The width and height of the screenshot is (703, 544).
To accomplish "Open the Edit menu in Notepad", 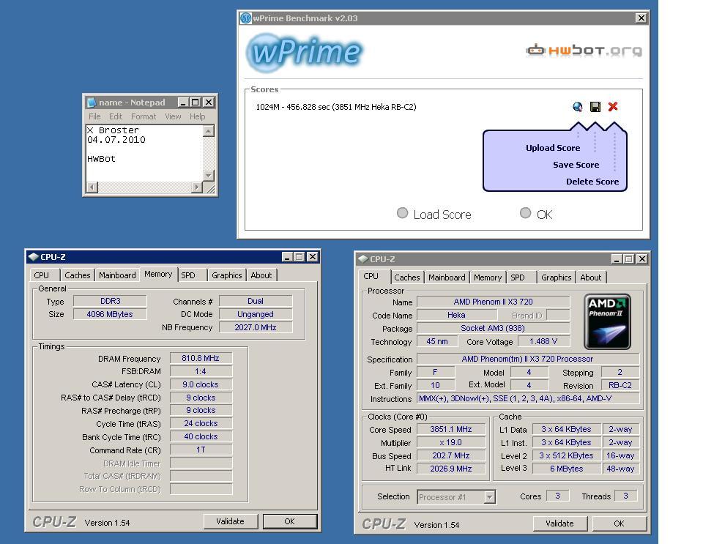I will tap(116, 116).
